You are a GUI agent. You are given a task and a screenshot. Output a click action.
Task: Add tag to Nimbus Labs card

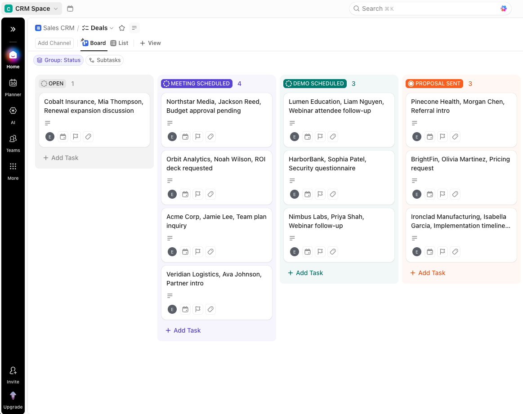coord(333,252)
